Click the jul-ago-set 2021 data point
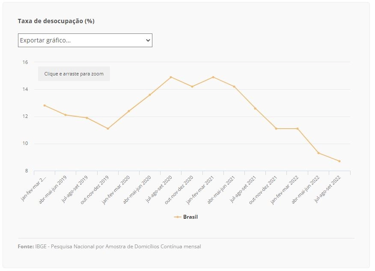Screen dimensions: 375x271 pyautogui.click(x=255, y=108)
